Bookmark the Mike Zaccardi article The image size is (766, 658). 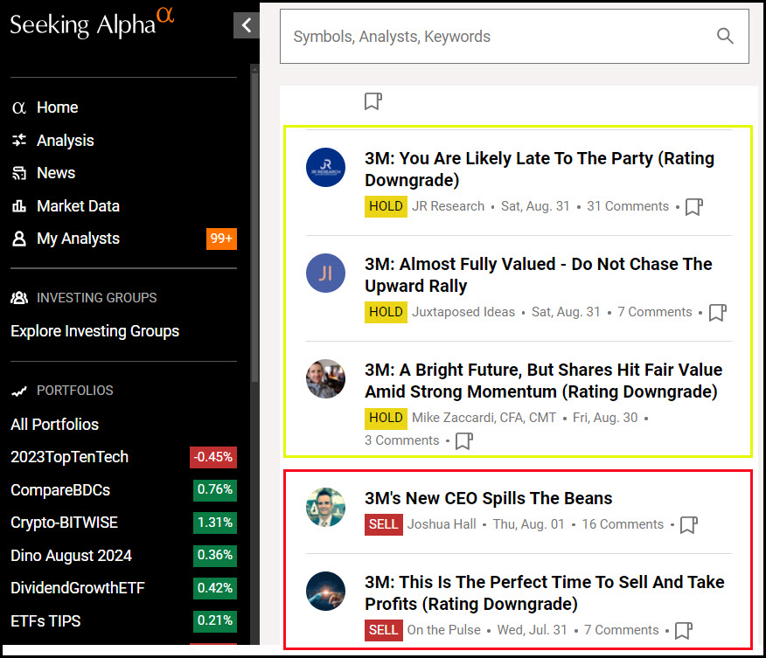coord(463,441)
